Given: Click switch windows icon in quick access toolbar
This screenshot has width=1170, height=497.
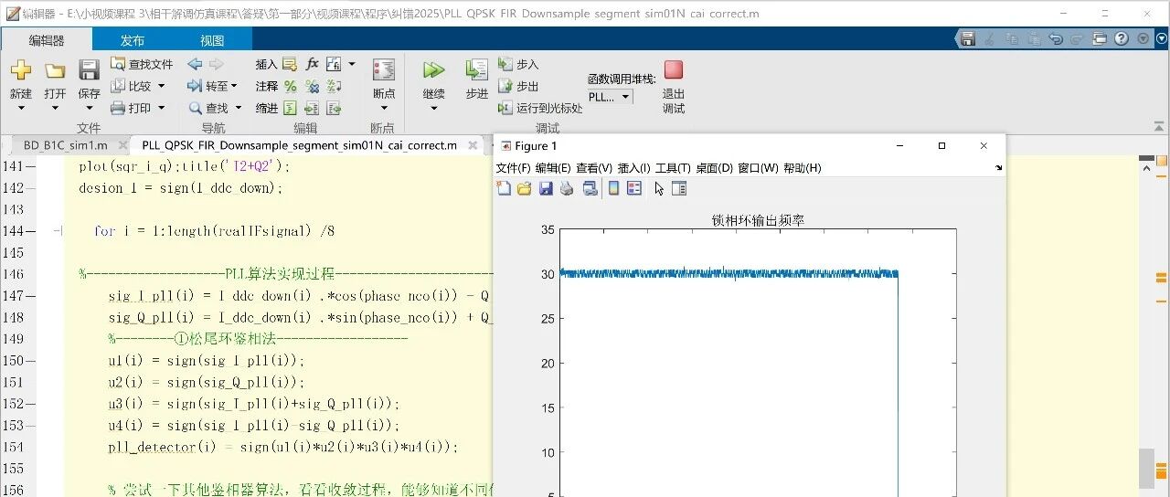Looking at the screenshot, I should (x=1100, y=38).
